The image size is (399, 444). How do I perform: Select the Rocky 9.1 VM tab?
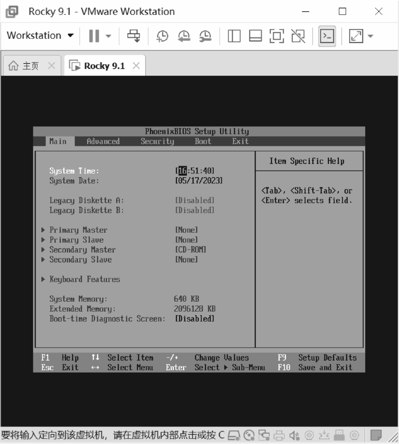[x=99, y=66]
